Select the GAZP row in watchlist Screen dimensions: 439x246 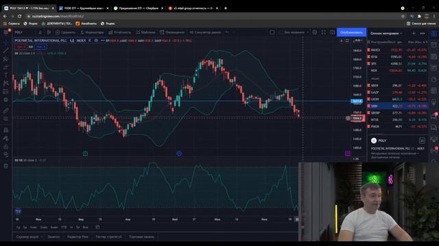(x=398, y=92)
